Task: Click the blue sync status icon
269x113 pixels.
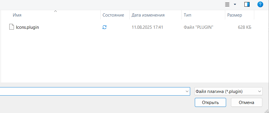Action: (104, 27)
